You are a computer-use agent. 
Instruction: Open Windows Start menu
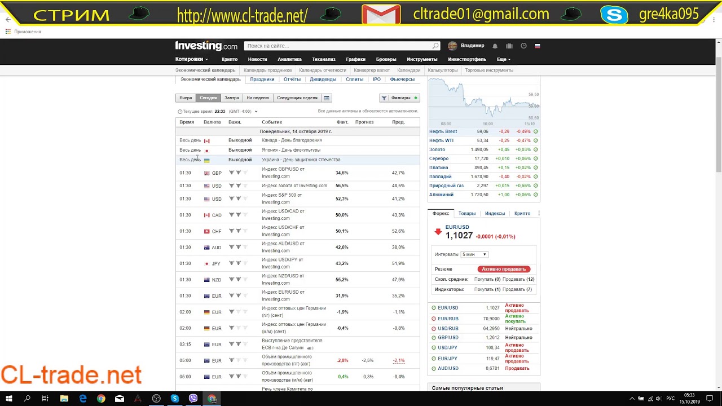click(9, 399)
